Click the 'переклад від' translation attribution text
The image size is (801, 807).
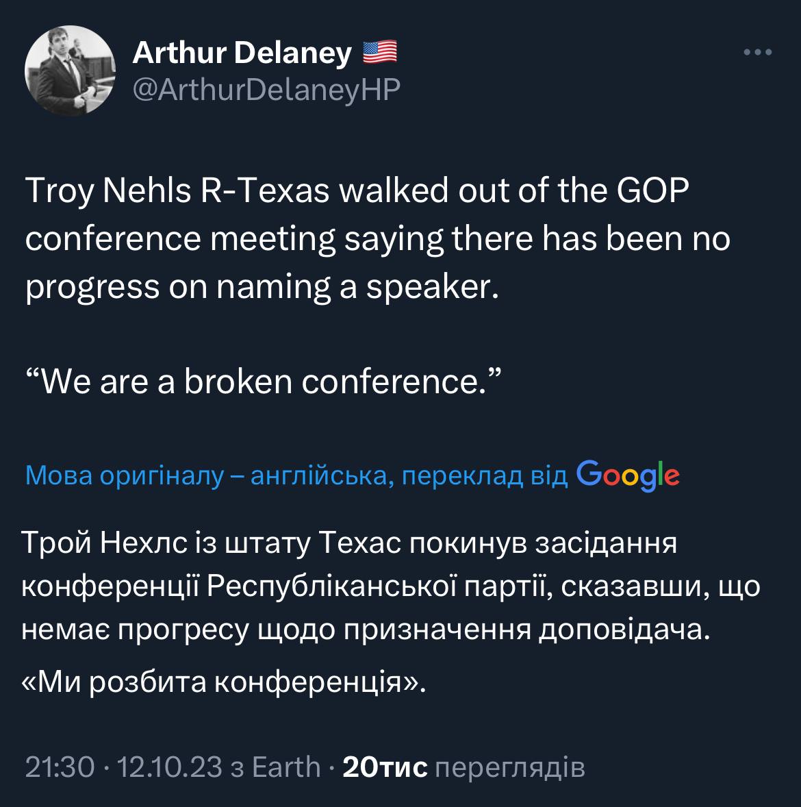[485, 475]
